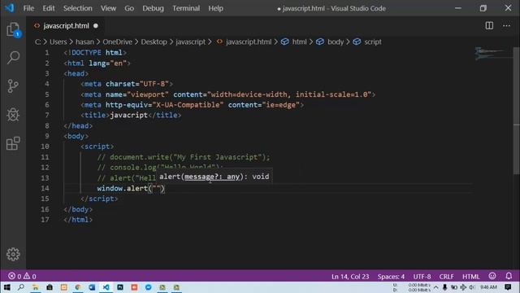The image size is (520, 293).
Task: Open the Windows Action Center
Action: [508, 287]
